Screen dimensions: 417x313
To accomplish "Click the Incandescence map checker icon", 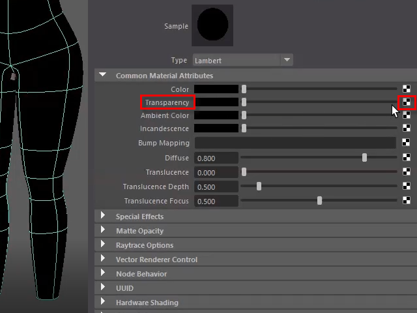I will [406, 128].
